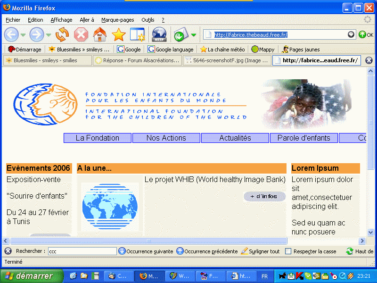Click the Evènements 2006 heading
The width and height of the screenshot is (377, 283).
tap(38, 168)
